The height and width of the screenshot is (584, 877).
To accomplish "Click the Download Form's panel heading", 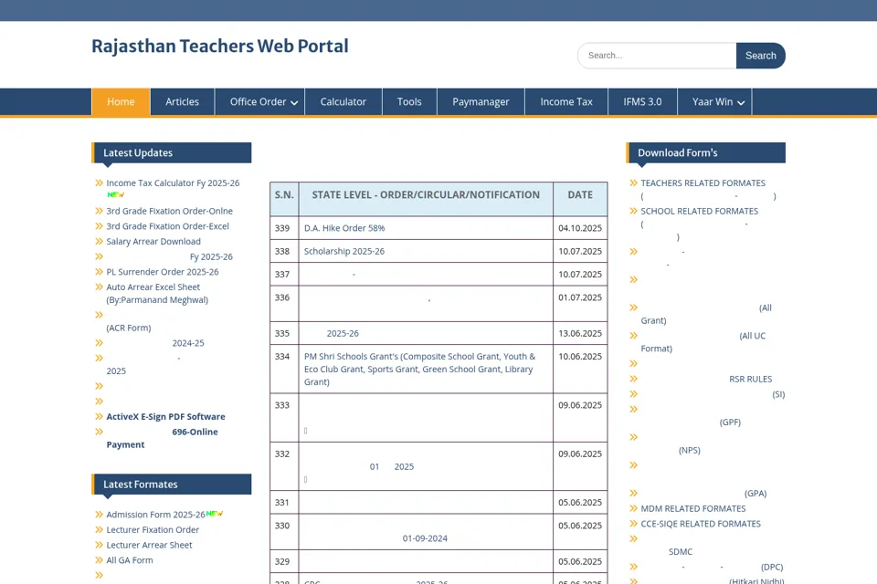I will pos(706,152).
